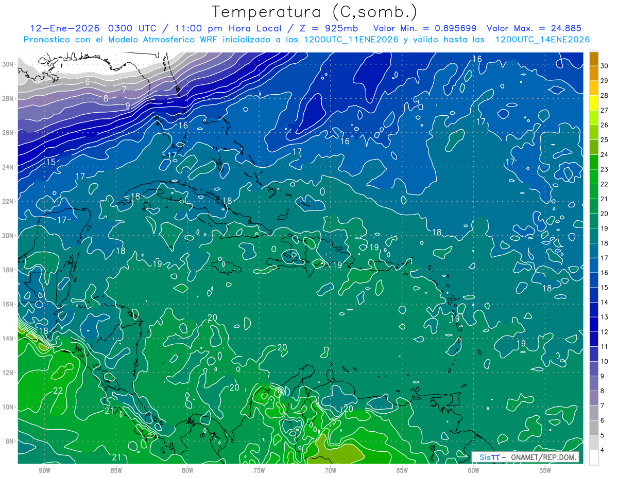Select the top dark-orange color bar swatch above 30
Image resolution: width=618 pixels, height=477 pixels.
click(x=594, y=59)
